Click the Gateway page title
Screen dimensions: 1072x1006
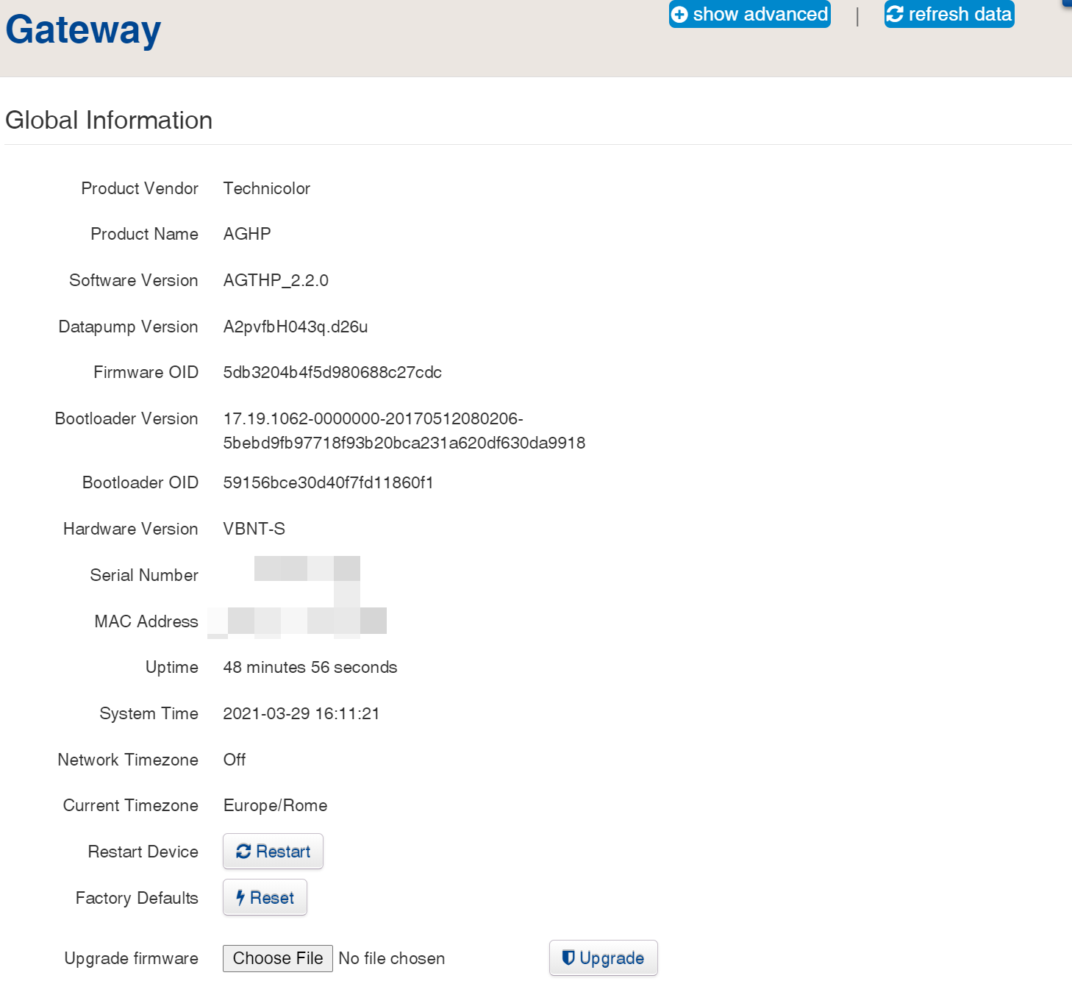coord(83,30)
